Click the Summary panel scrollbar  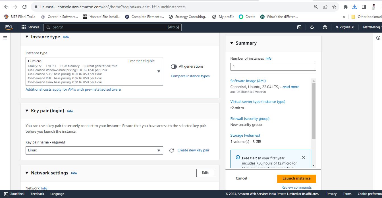(314, 111)
